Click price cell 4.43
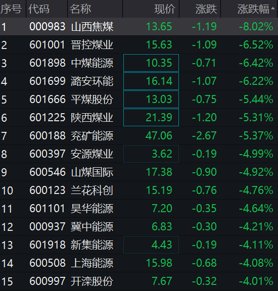Screen dimensions: 278x291 151,245
